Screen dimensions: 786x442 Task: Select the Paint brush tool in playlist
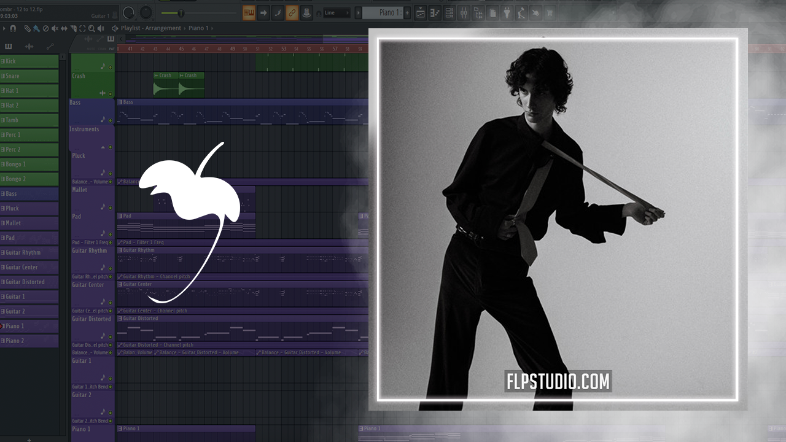[x=36, y=28]
